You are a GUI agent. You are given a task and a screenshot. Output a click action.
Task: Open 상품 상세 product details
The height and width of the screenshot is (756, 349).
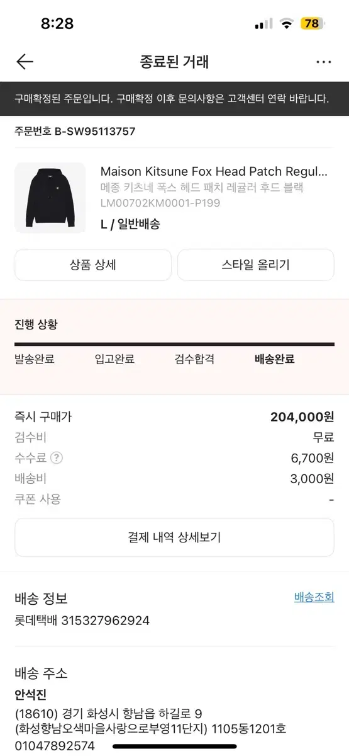[93, 265]
